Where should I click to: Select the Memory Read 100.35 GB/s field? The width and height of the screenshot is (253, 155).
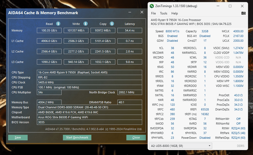point(49,30)
